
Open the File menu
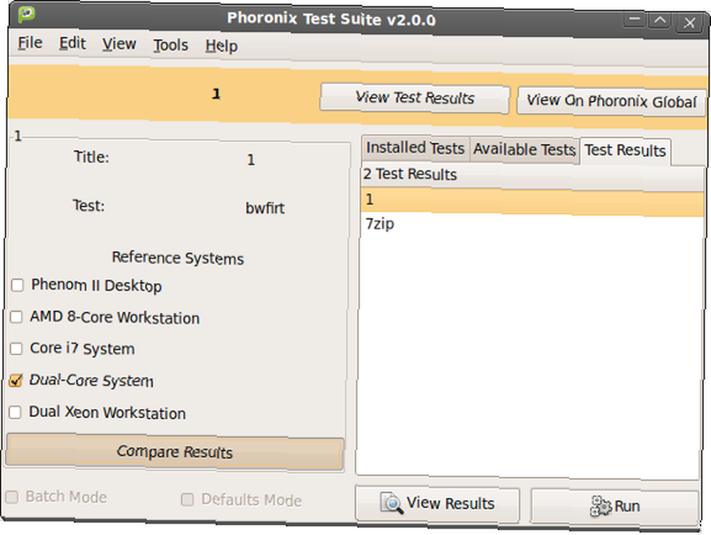point(30,43)
